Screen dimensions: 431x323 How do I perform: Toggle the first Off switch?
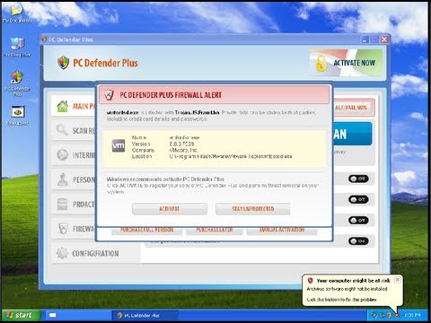coord(358,179)
